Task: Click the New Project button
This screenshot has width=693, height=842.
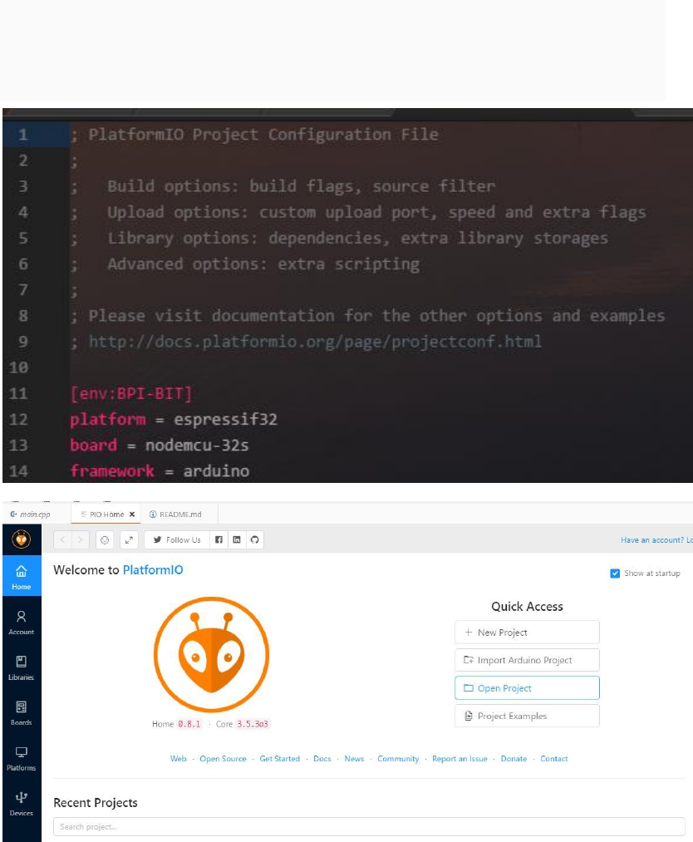Action: [x=527, y=632]
